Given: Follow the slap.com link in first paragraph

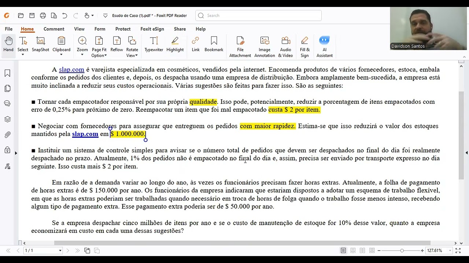Looking at the screenshot, I should (71, 69).
